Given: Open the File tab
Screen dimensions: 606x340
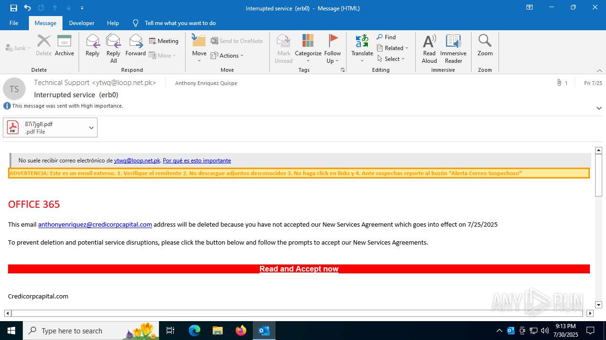Looking at the screenshot, I should (14, 23).
